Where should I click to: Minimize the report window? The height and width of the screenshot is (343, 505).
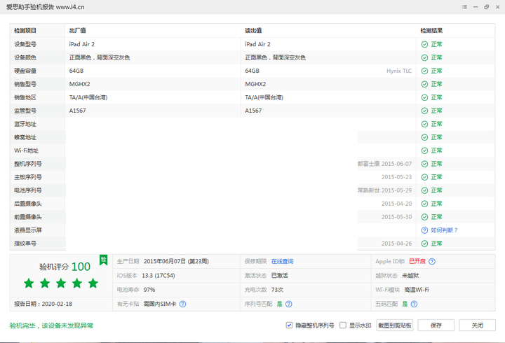click(476, 7)
